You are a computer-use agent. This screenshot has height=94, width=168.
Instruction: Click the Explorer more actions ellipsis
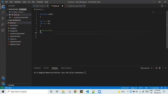click(29, 6)
